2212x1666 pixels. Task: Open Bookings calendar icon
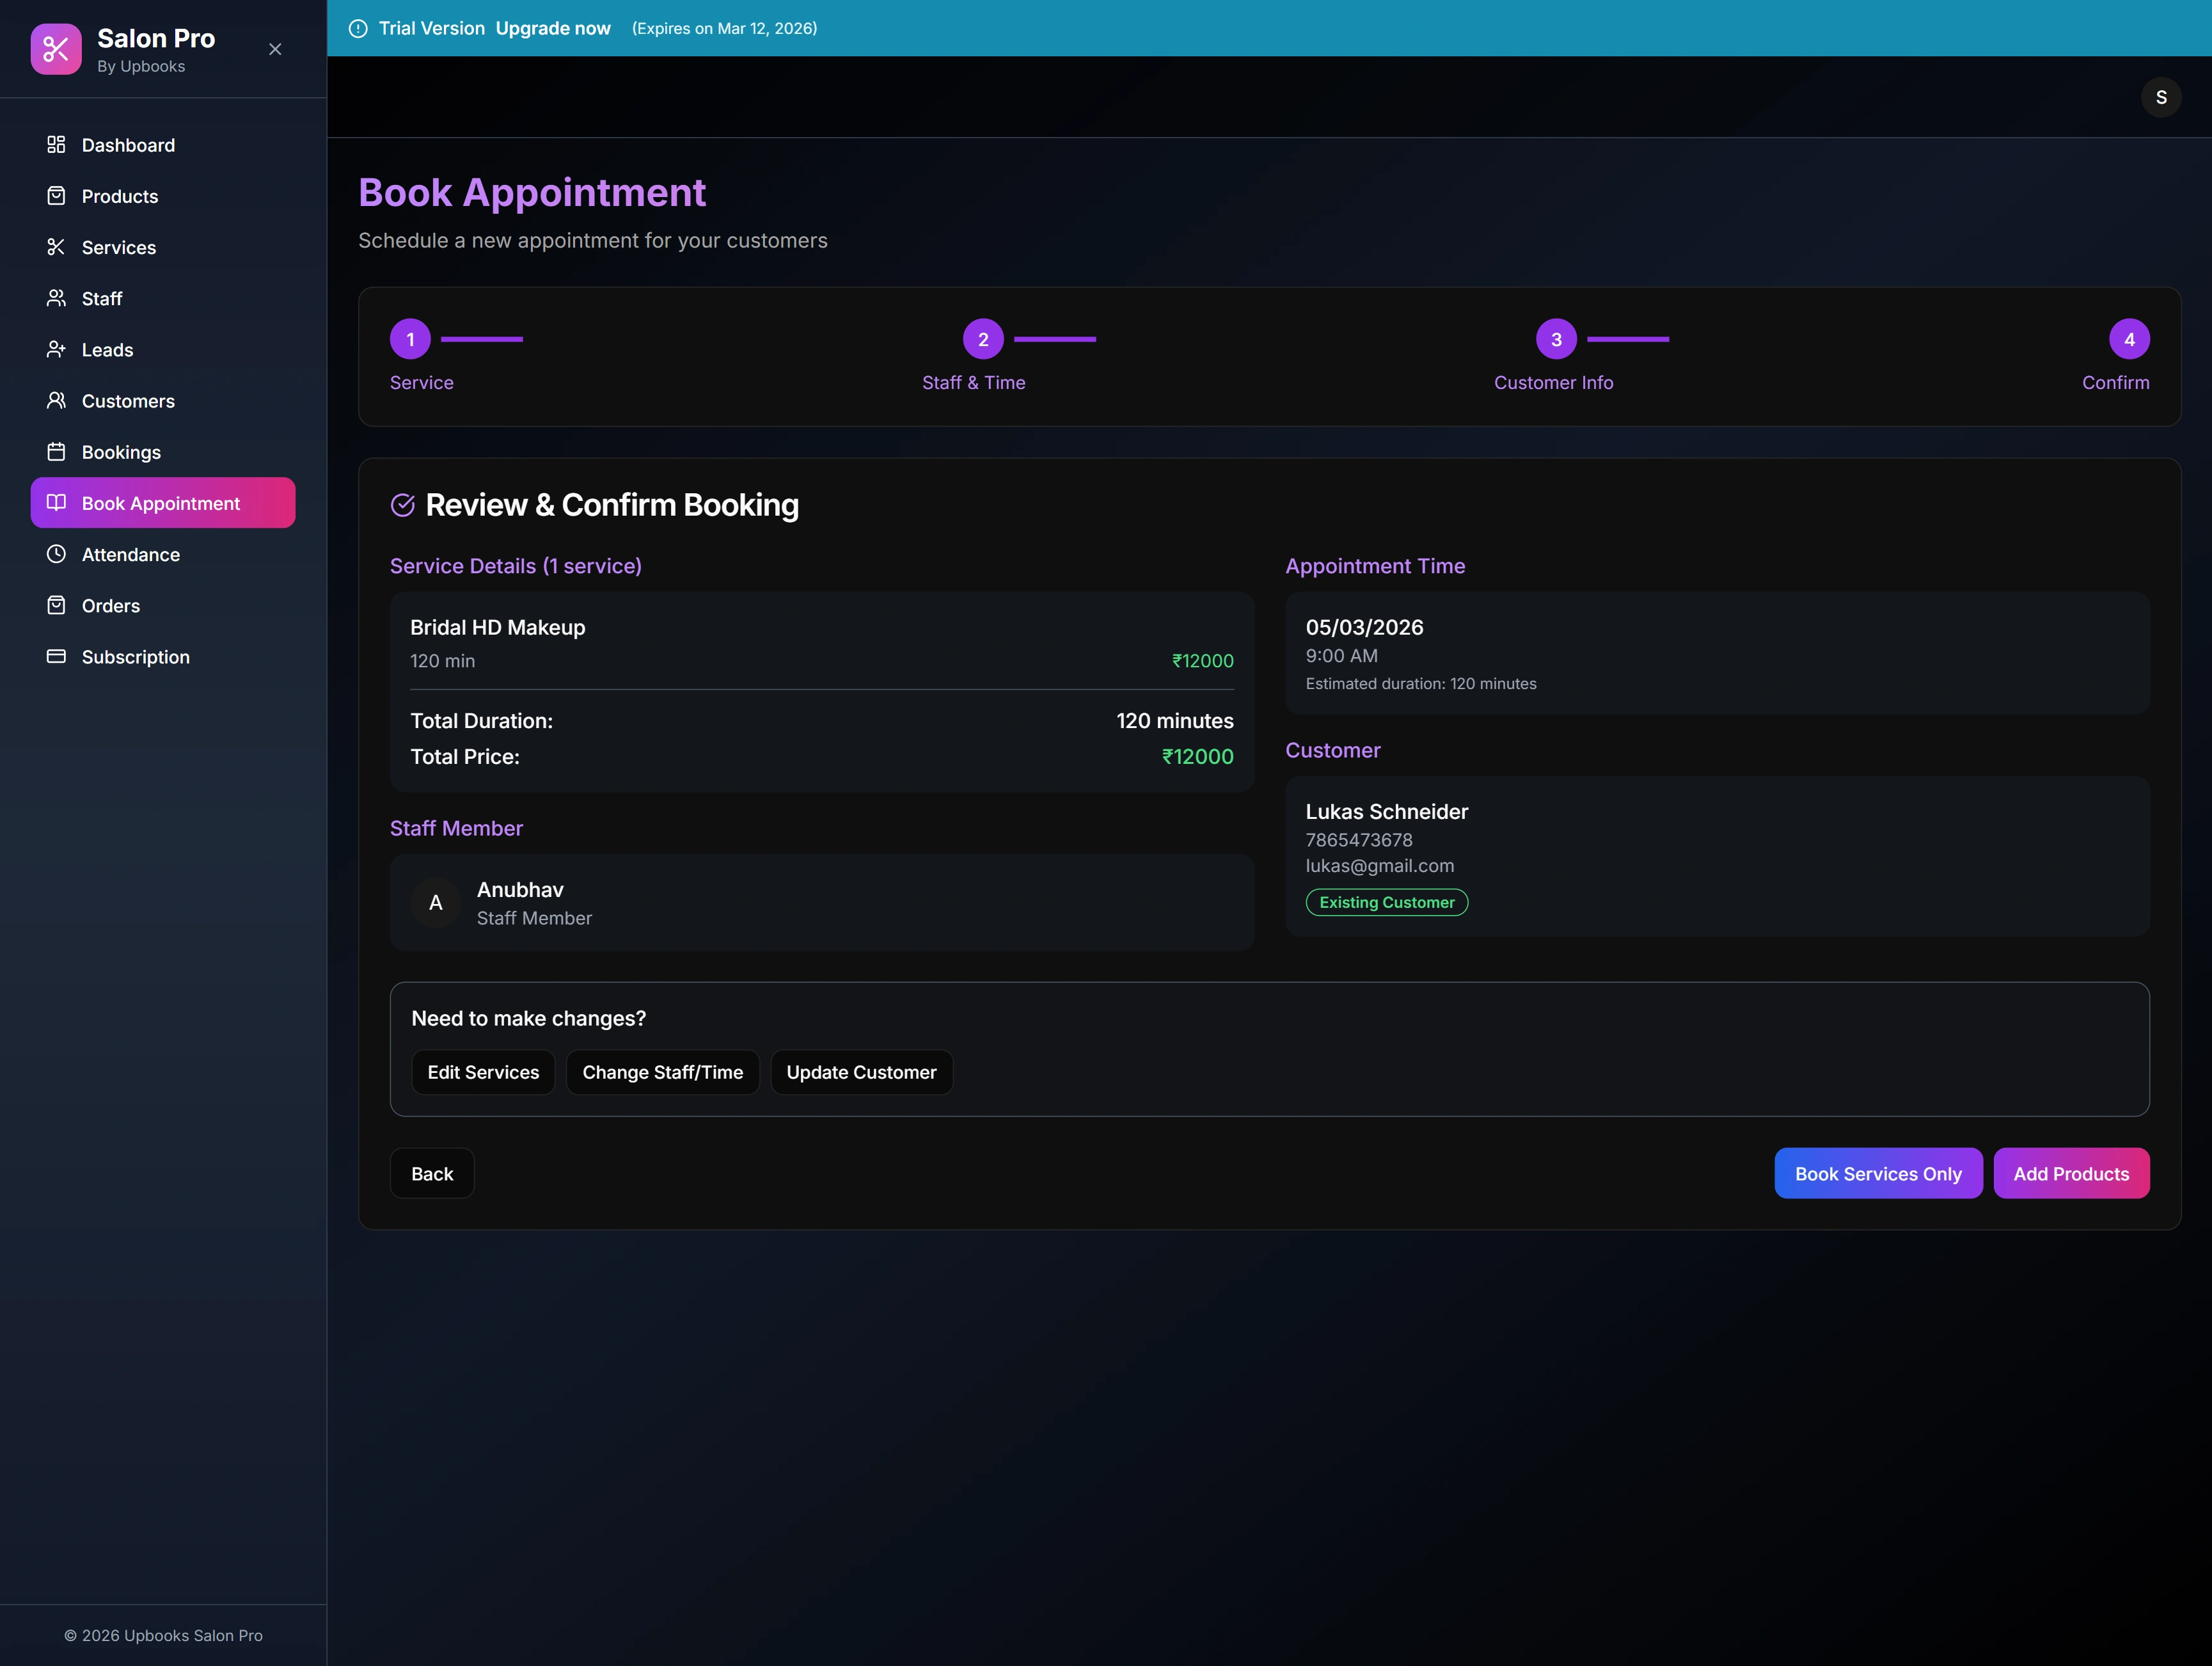[57, 452]
